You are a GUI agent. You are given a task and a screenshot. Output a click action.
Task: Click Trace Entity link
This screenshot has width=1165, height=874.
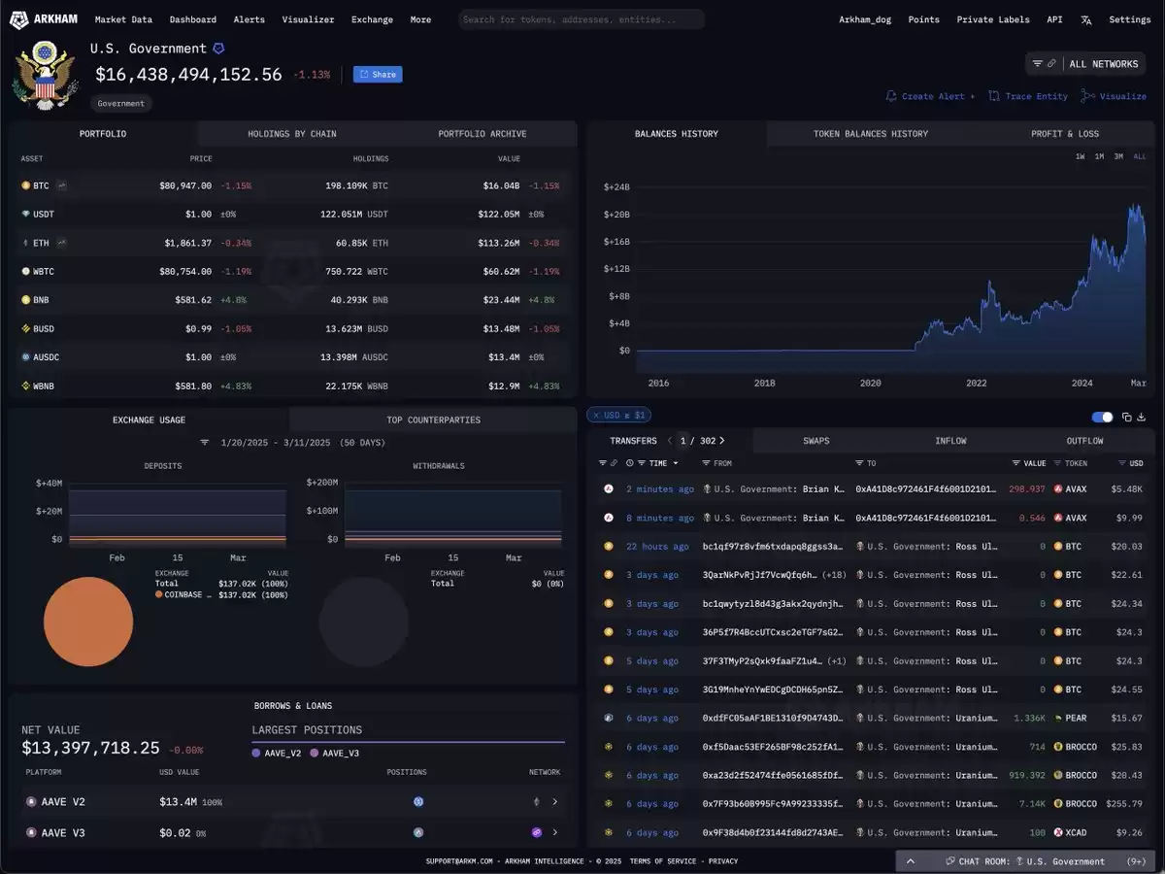tap(1028, 96)
